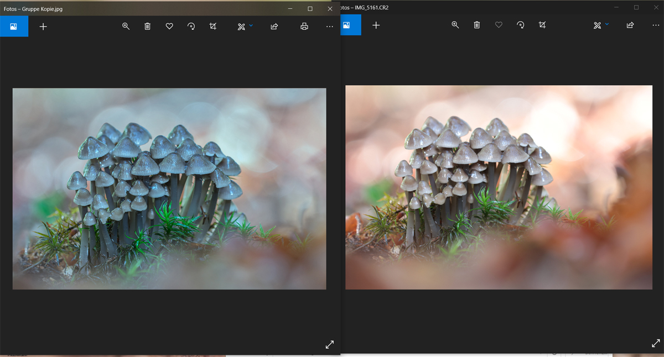The width and height of the screenshot is (664, 357).
Task: Enter fullscreen for Gruppe Kopie.jpg
Action: click(330, 344)
